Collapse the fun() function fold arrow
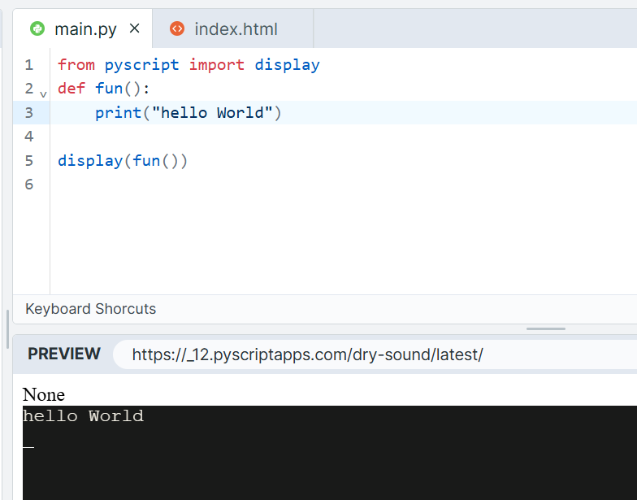The height and width of the screenshot is (500, 637). 43,94
